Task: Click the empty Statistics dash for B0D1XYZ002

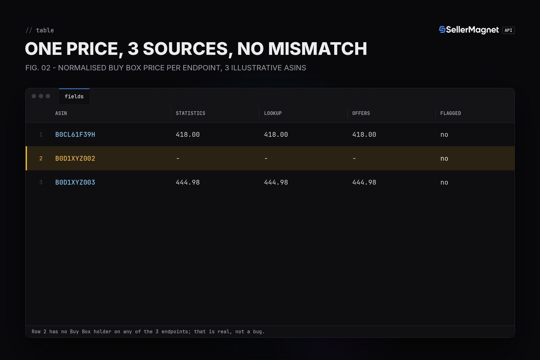Action: point(178,159)
